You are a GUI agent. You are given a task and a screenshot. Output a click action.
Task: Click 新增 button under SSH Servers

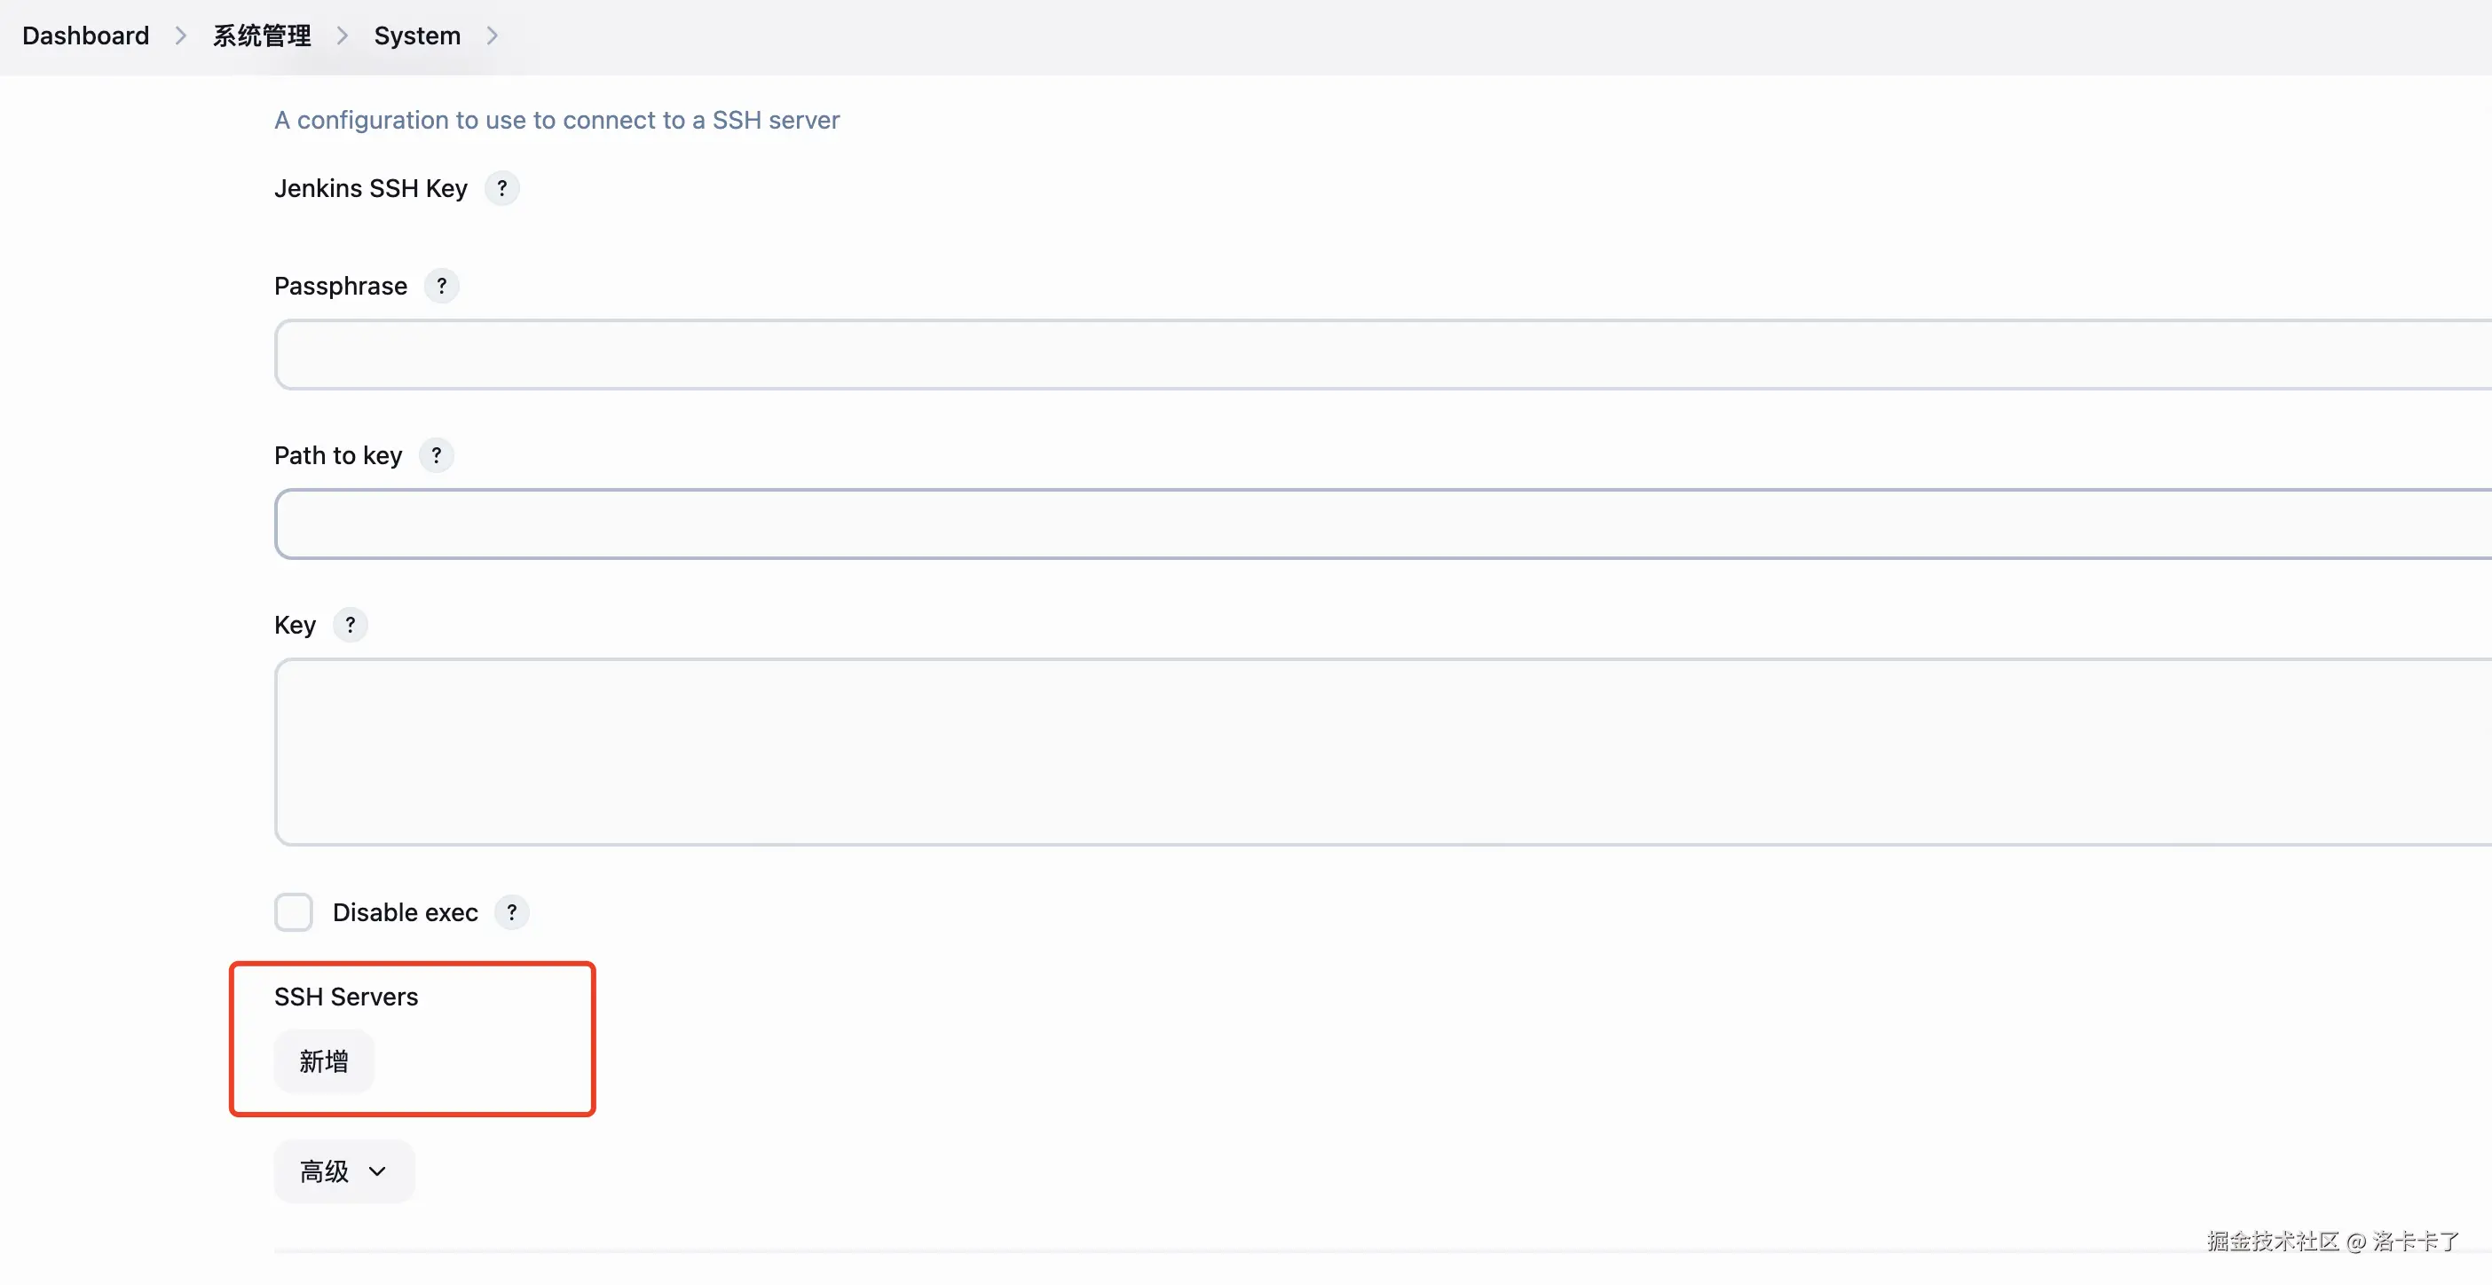323,1061
